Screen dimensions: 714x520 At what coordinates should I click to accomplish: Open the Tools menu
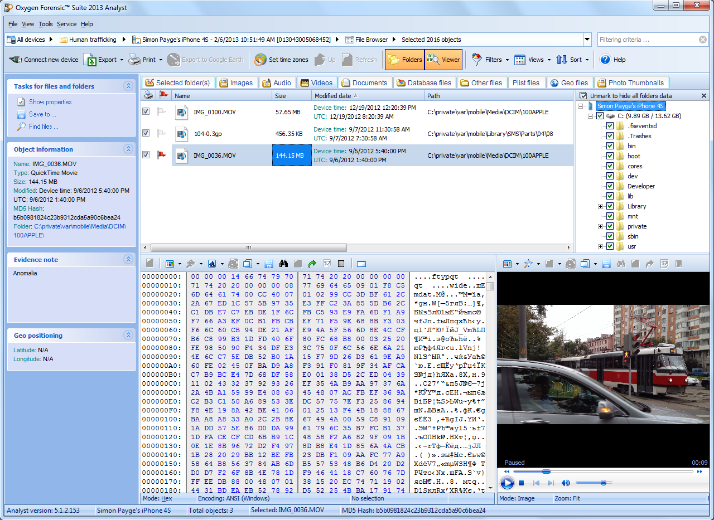point(46,24)
